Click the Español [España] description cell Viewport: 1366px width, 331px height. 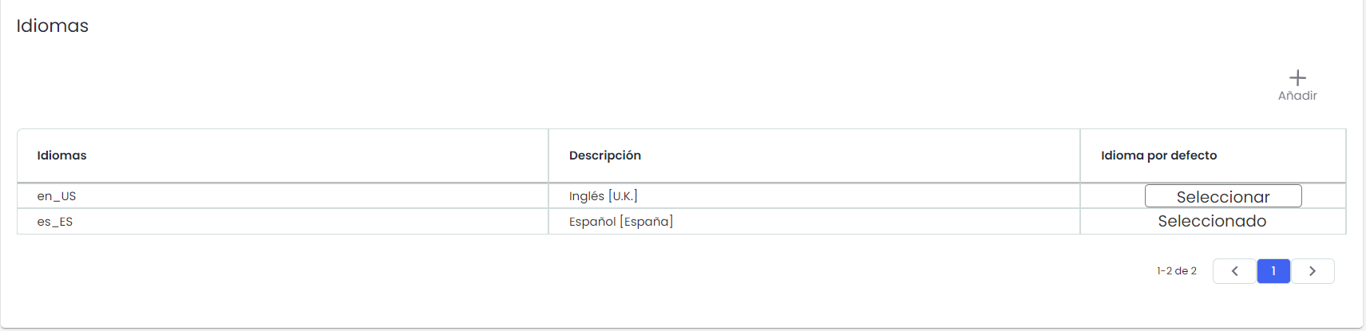620,222
